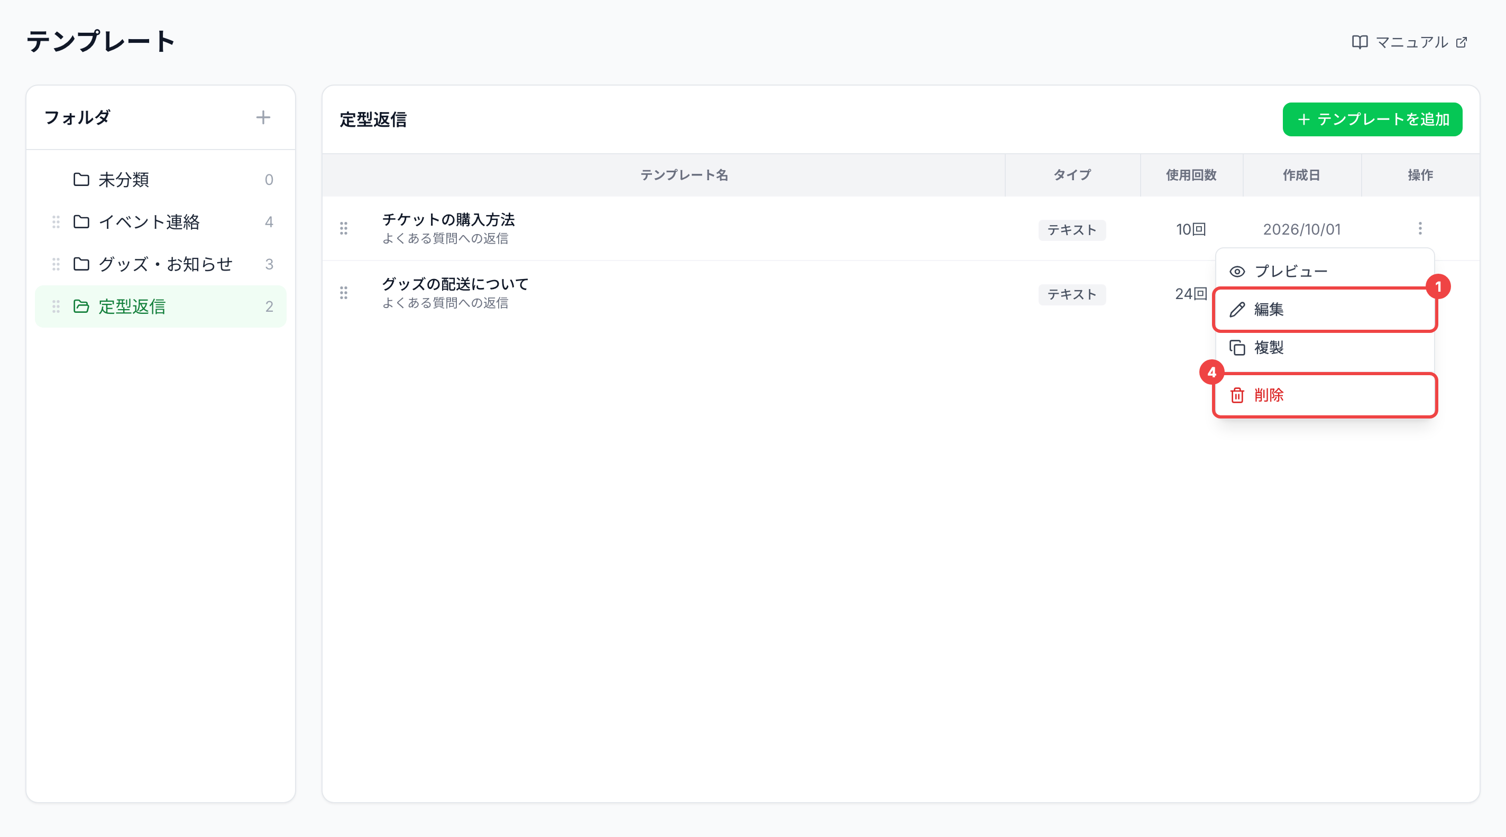1506x837 pixels.
Task: Select the 未分類 folder
Action: coord(161,179)
